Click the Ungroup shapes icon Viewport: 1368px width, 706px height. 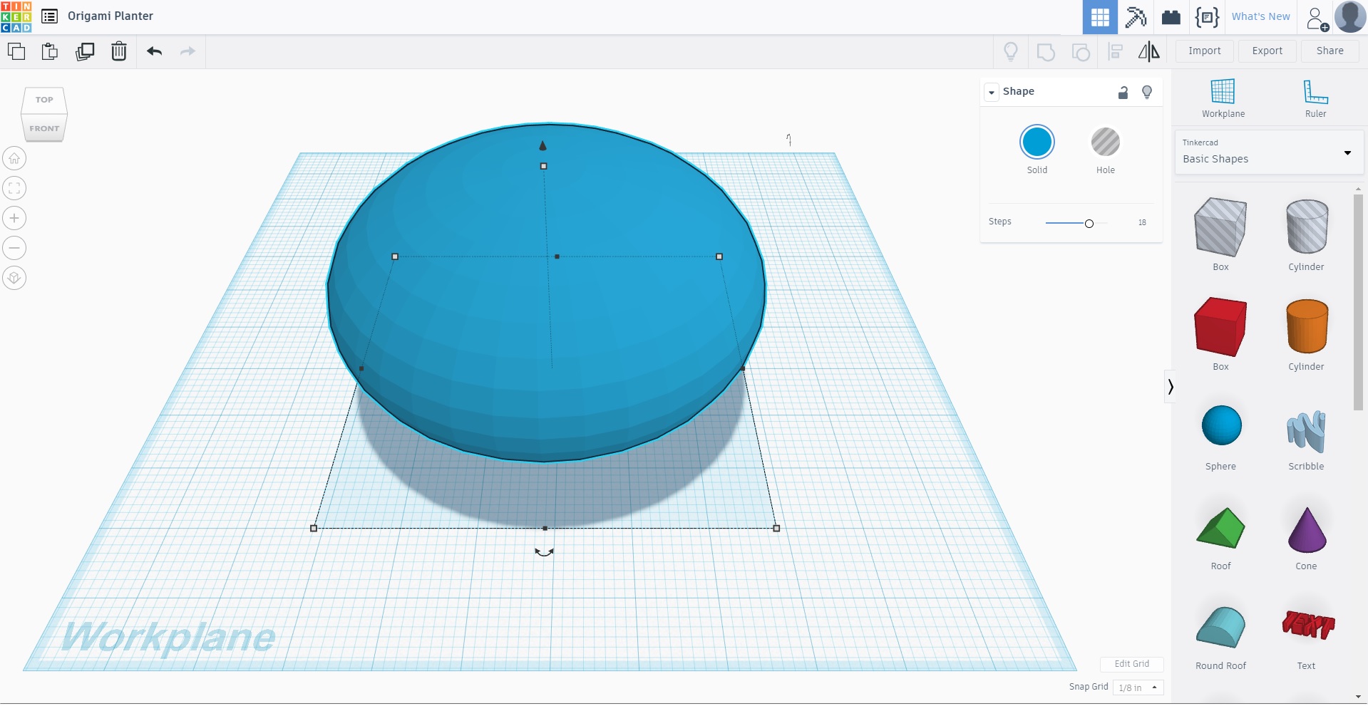tap(1081, 52)
